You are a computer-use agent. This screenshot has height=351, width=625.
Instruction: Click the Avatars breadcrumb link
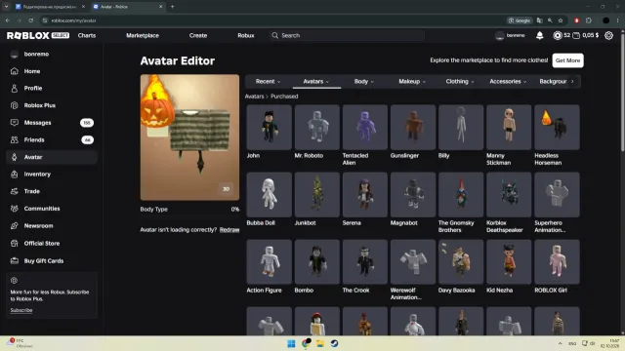tap(254, 97)
